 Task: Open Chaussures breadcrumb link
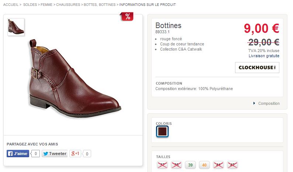click(68, 5)
